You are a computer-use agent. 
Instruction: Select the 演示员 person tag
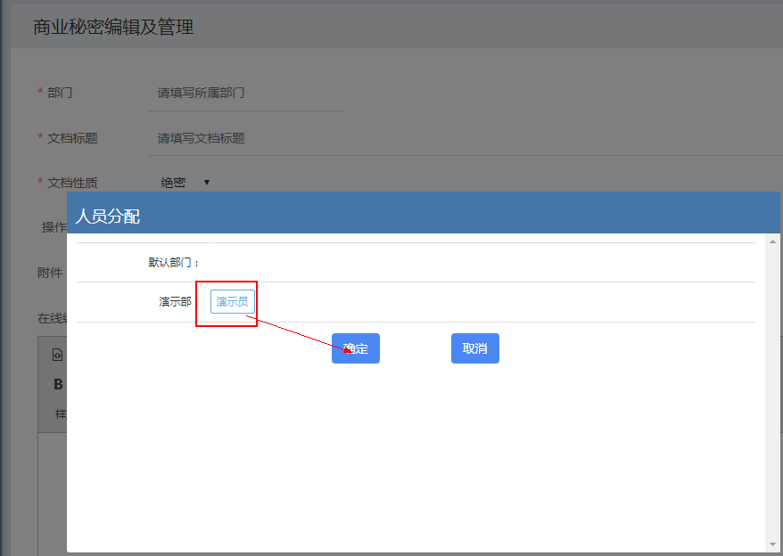coord(232,301)
